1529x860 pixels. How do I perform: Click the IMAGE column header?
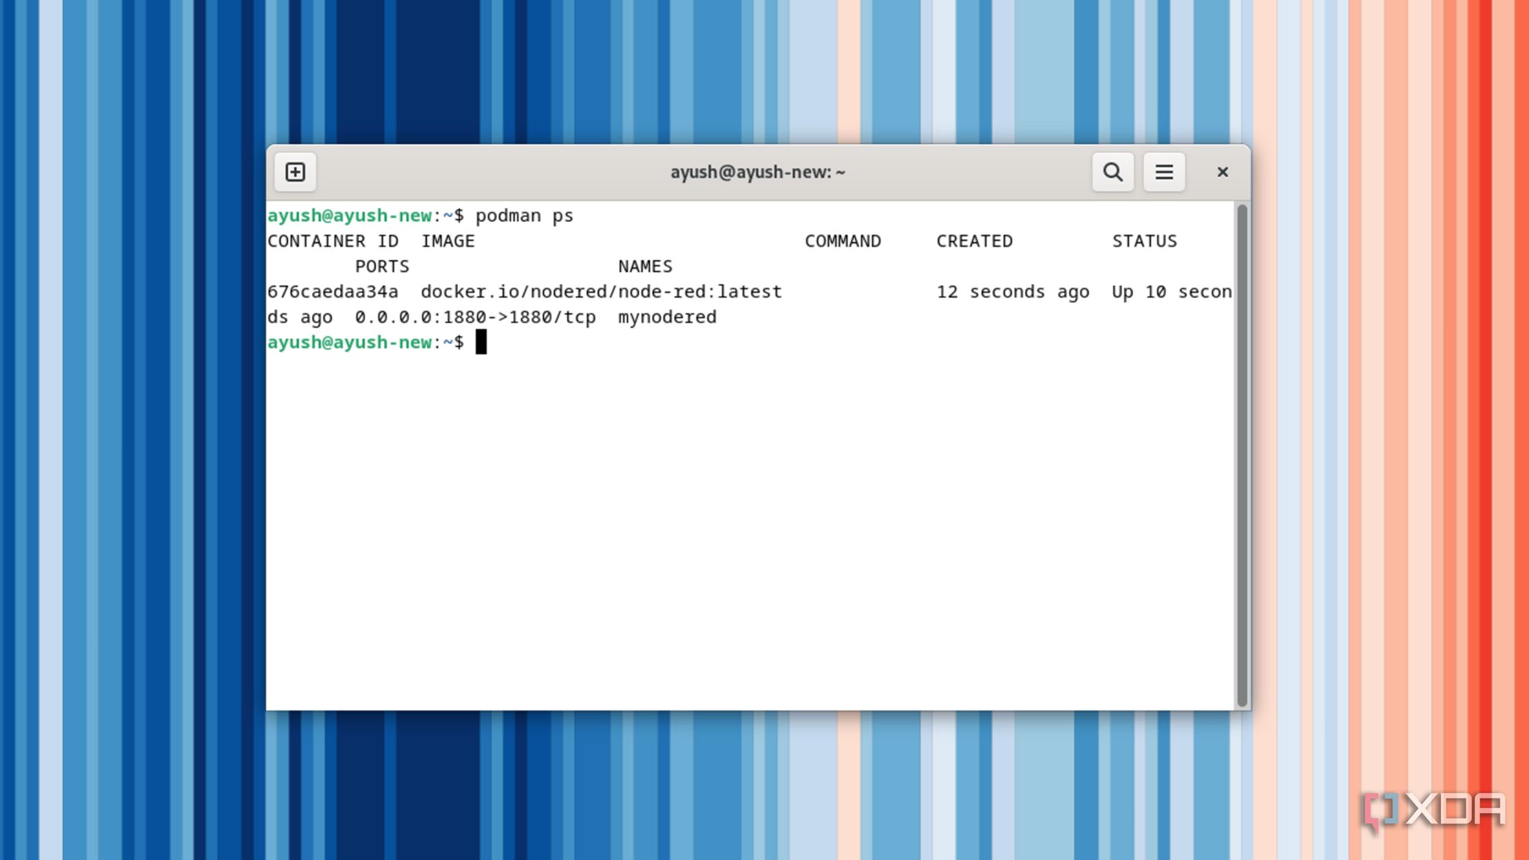(448, 241)
